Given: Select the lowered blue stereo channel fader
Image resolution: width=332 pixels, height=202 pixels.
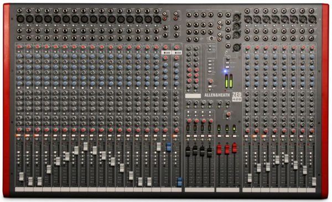Looking at the screenshot, I should click(x=179, y=182).
